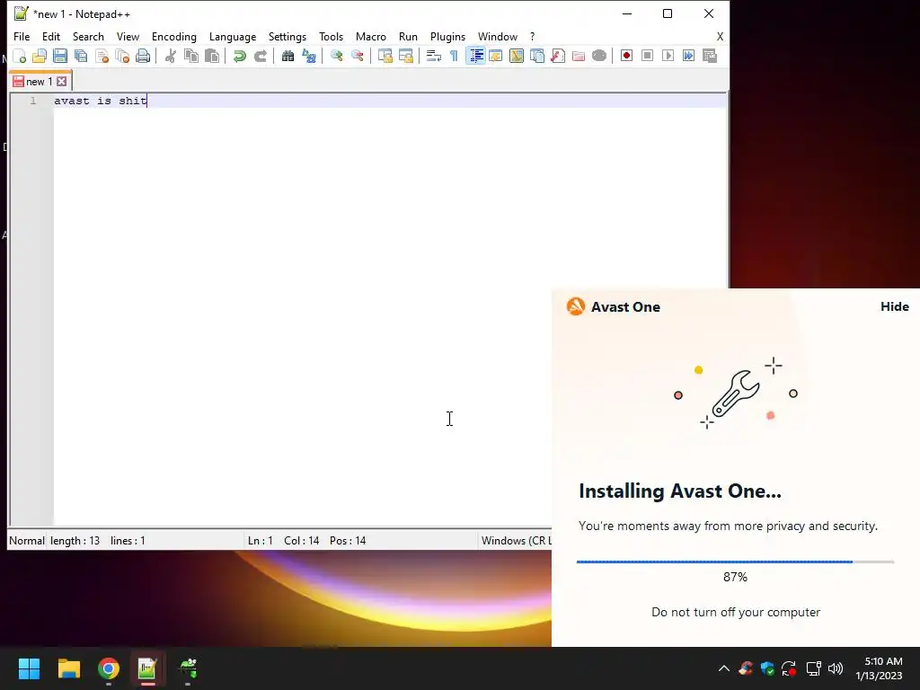Expand the system tray hidden icons chevron
The image size is (920, 690).
[x=724, y=668]
